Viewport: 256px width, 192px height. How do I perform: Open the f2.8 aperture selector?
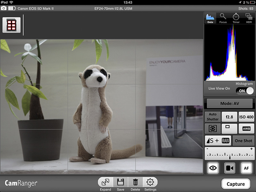click(x=229, y=117)
